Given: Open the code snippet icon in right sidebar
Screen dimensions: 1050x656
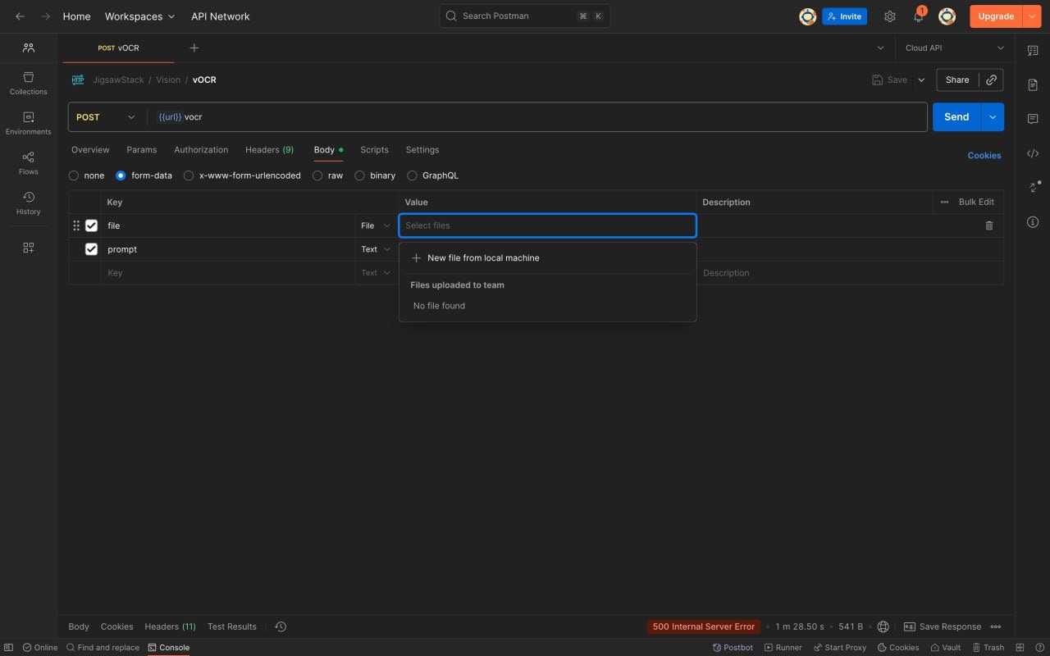Looking at the screenshot, I should click(1033, 153).
